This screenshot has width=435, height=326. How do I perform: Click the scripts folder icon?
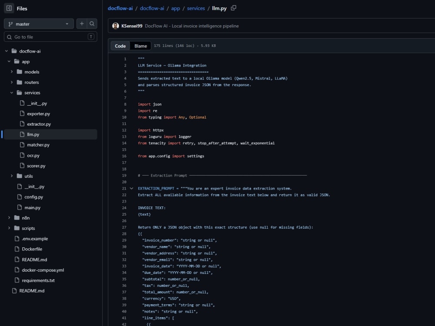tap(17, 228)
